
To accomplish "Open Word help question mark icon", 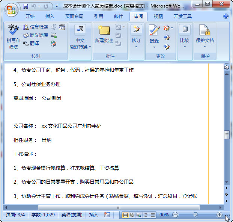I will tap(226, 16).
